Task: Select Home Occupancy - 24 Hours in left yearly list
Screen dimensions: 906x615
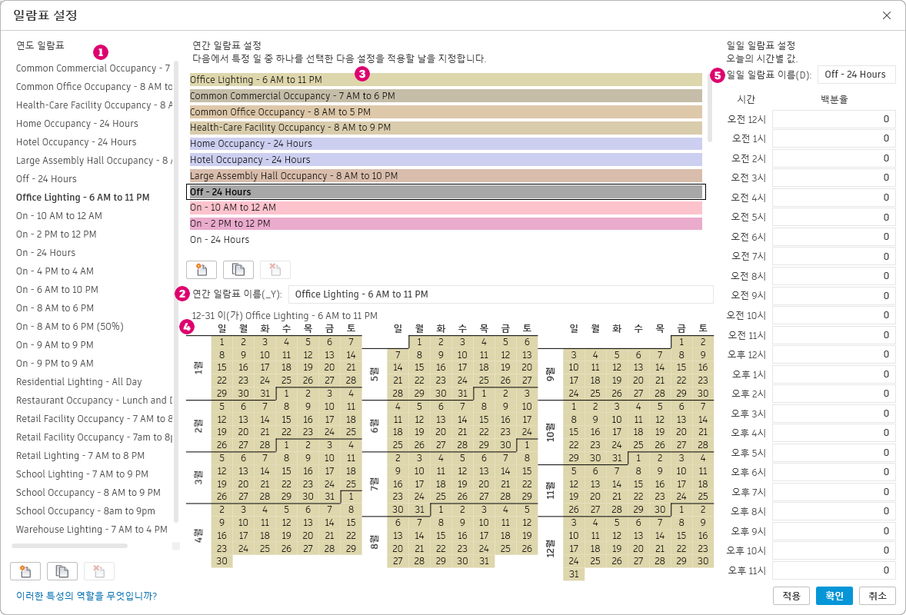Action: pos(78,124)
